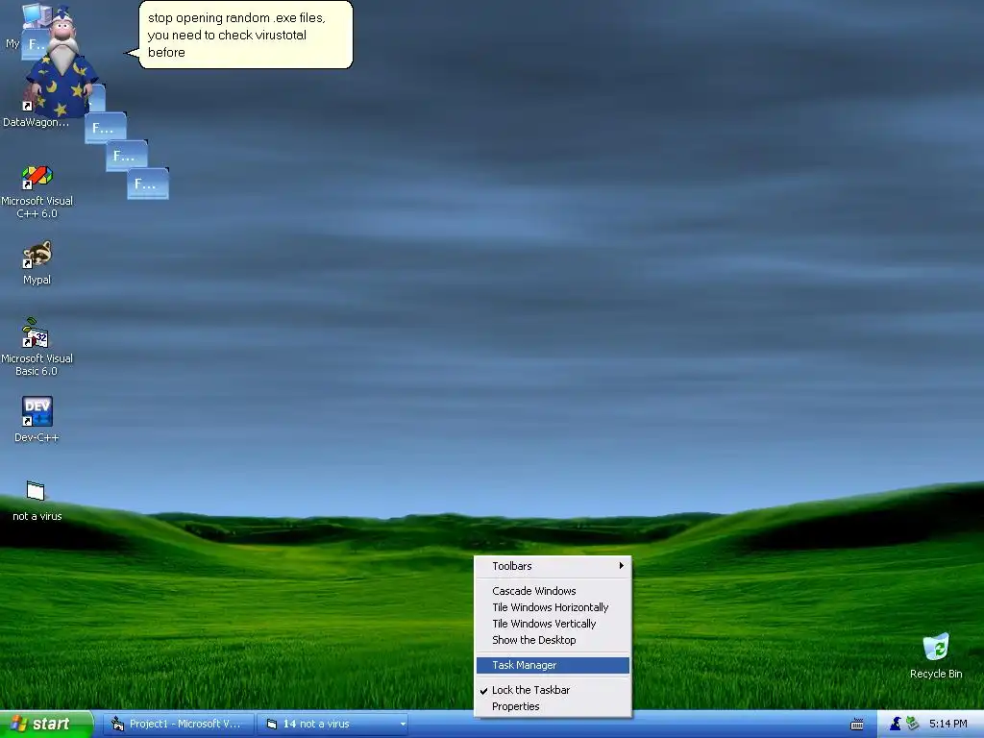Select the 'not a virus' folder icon
984x738 pixels.
[x=37, y=501]
